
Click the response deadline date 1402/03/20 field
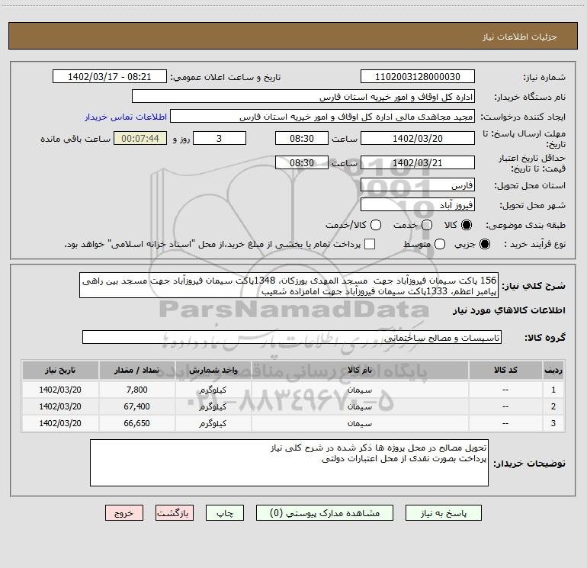pyautogui.click(x=418, y=138)
